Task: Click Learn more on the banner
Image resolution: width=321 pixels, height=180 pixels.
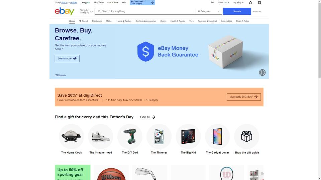Action: tap(67, 59)
